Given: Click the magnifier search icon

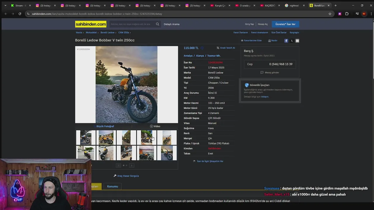Looking at the screenshot, I should [157, 24].
